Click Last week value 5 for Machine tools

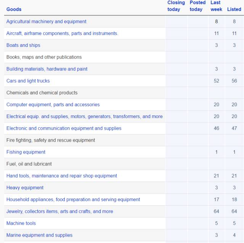point(216,223)
